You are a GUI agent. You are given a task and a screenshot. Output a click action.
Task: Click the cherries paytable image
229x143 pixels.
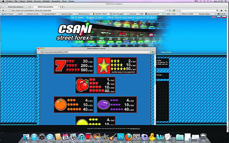(95, 85)
